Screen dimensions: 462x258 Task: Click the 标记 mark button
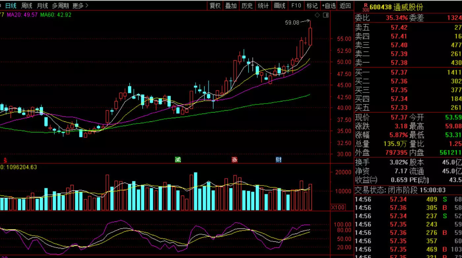click(x=312, y=6)
